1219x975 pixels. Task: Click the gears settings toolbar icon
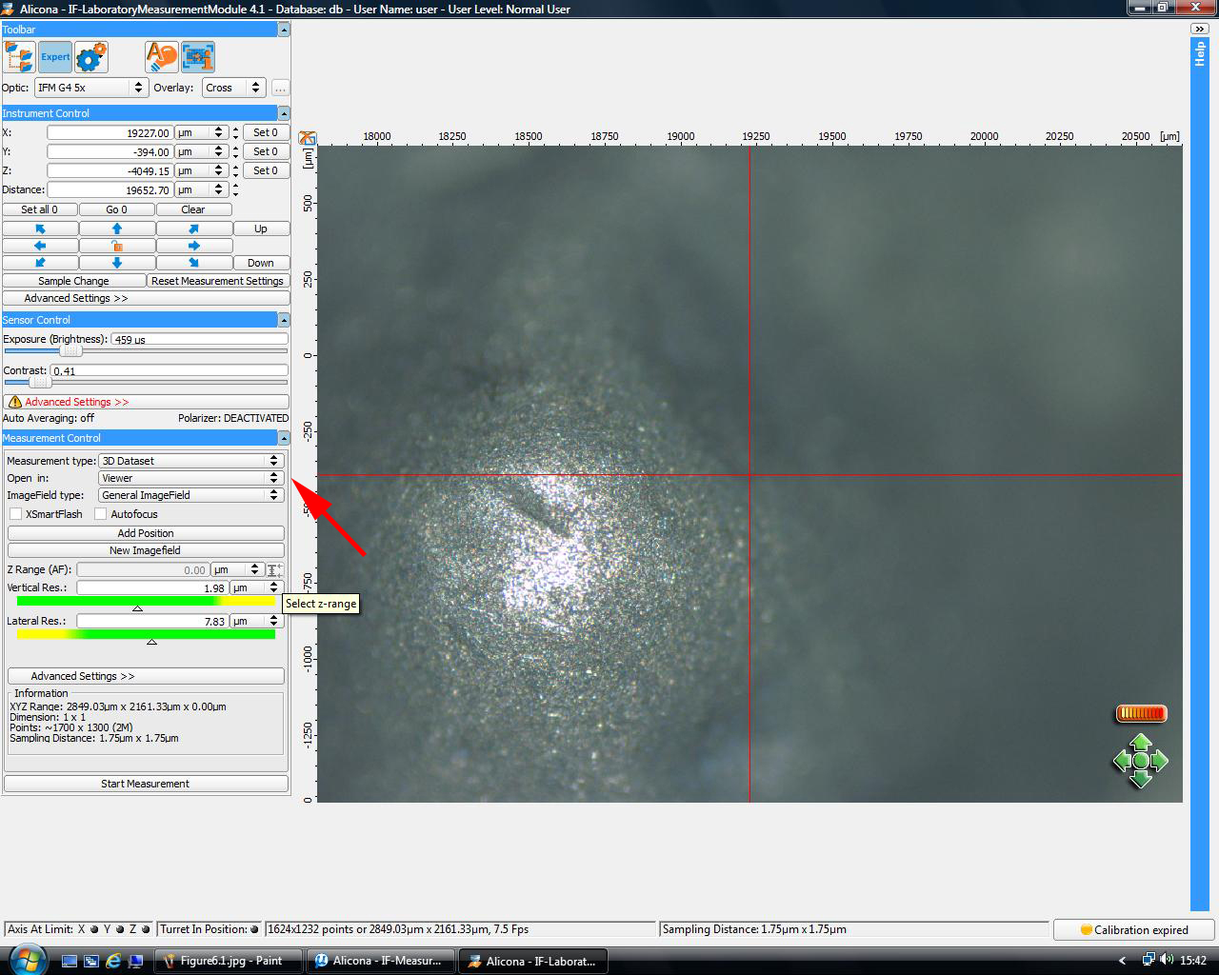[x=91, y=57]
